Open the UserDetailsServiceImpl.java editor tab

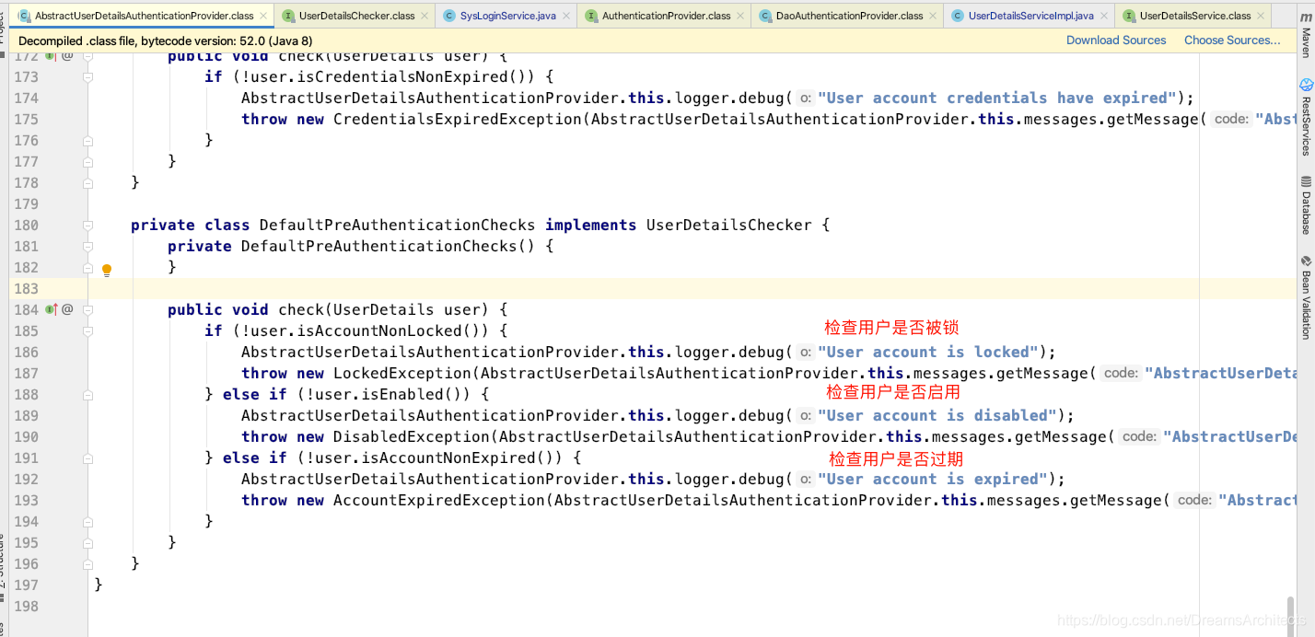point(1031,16)
